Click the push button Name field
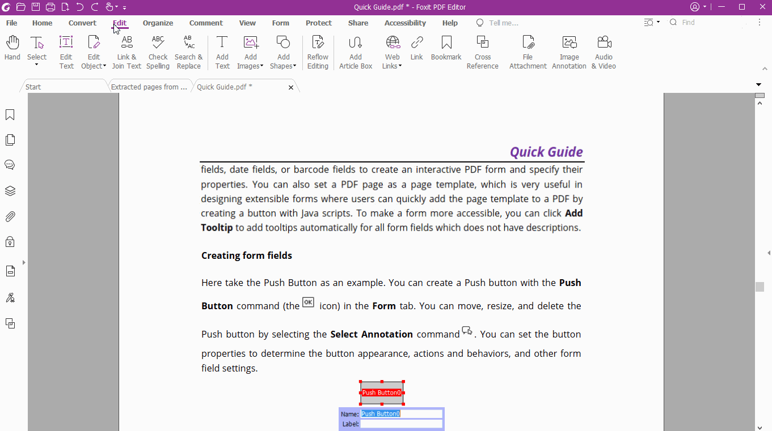The image size is (772, 431). tap(402, 414)
